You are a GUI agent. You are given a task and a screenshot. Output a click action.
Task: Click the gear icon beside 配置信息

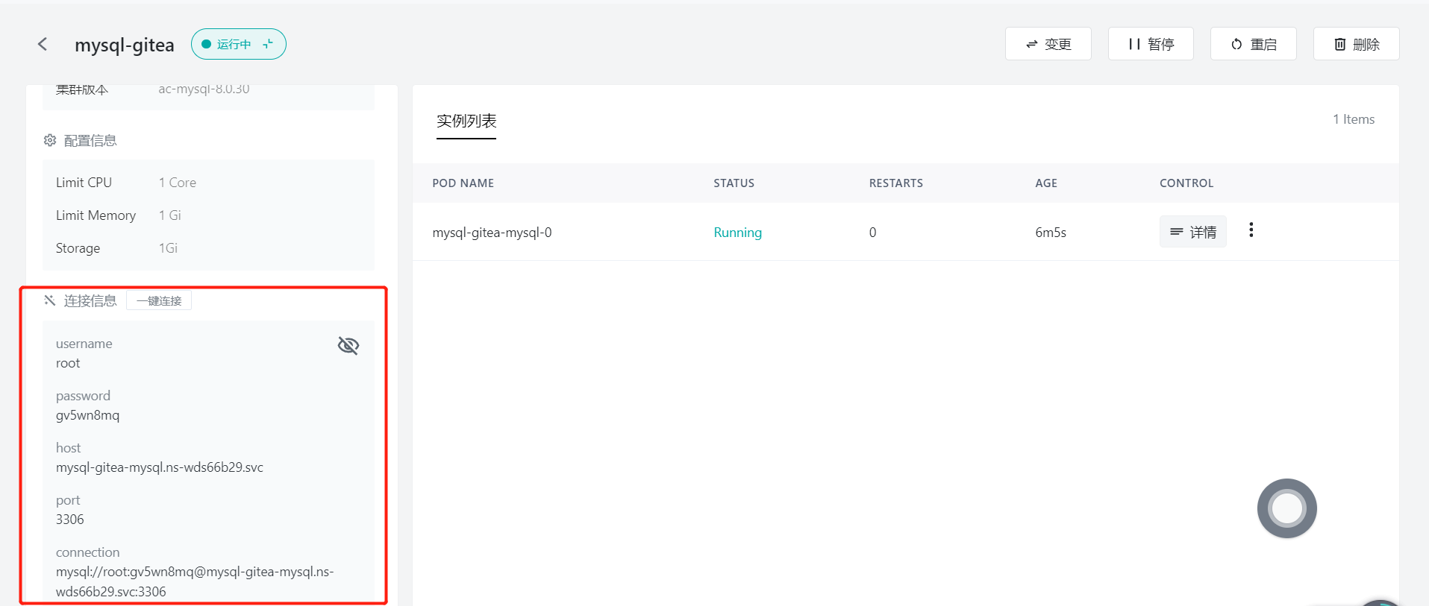50,140
